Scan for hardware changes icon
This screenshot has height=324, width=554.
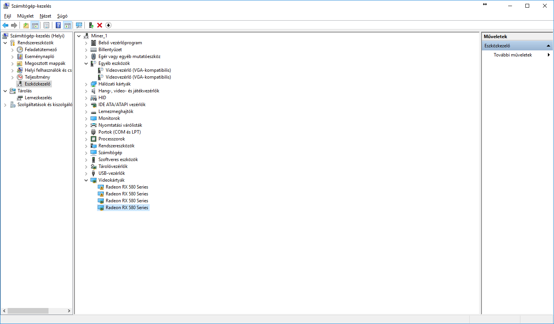point(79,25)
